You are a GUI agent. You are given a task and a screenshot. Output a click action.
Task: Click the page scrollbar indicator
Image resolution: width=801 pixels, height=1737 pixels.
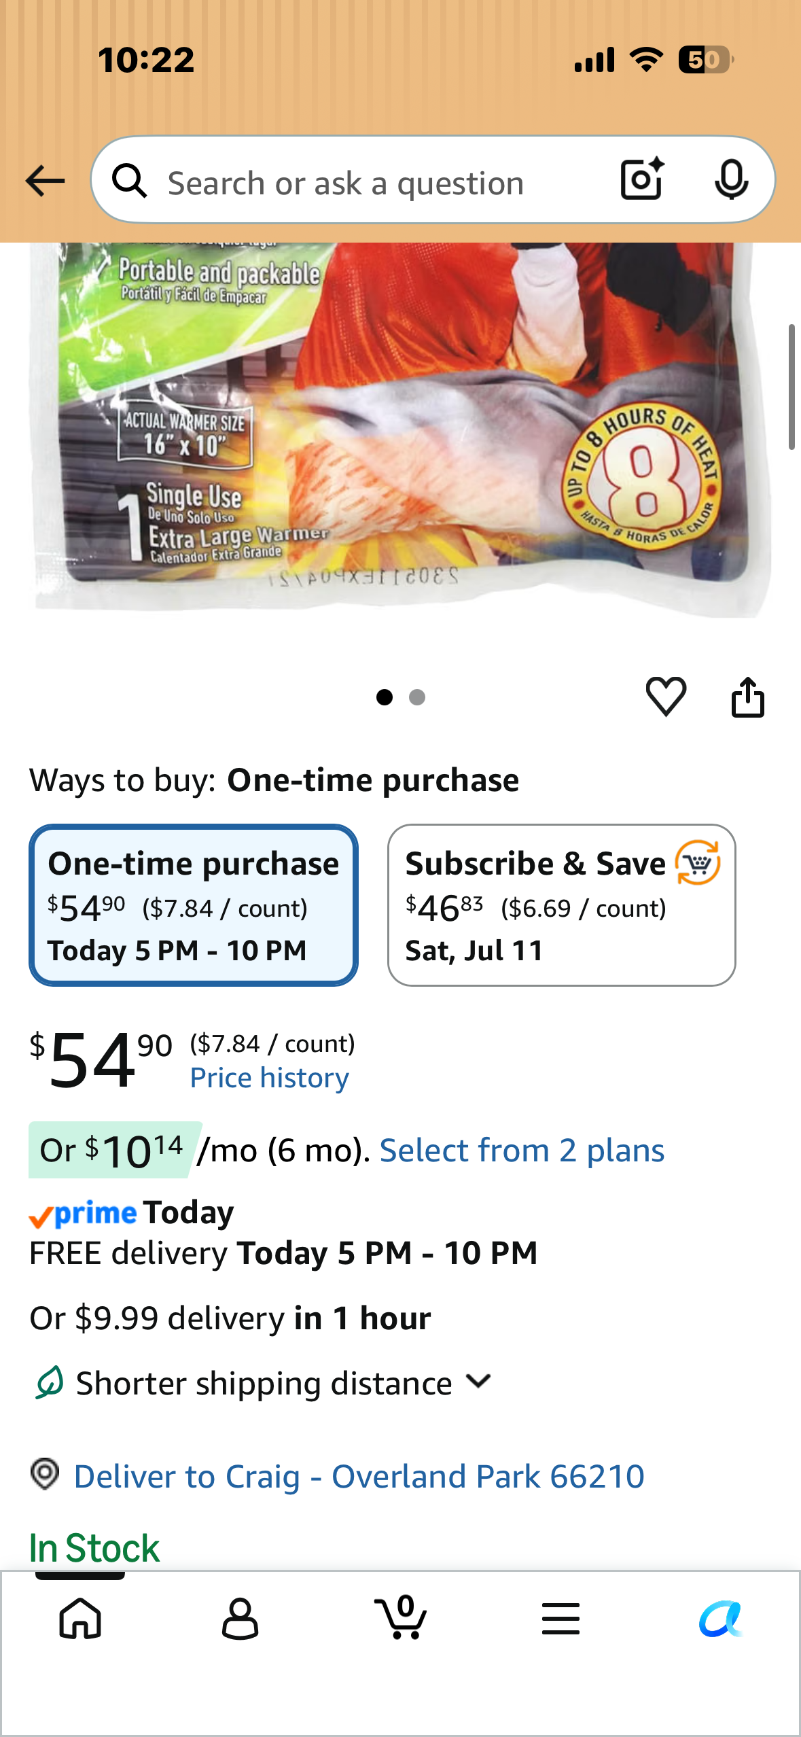pyautogui.click(x=791, y=387)
